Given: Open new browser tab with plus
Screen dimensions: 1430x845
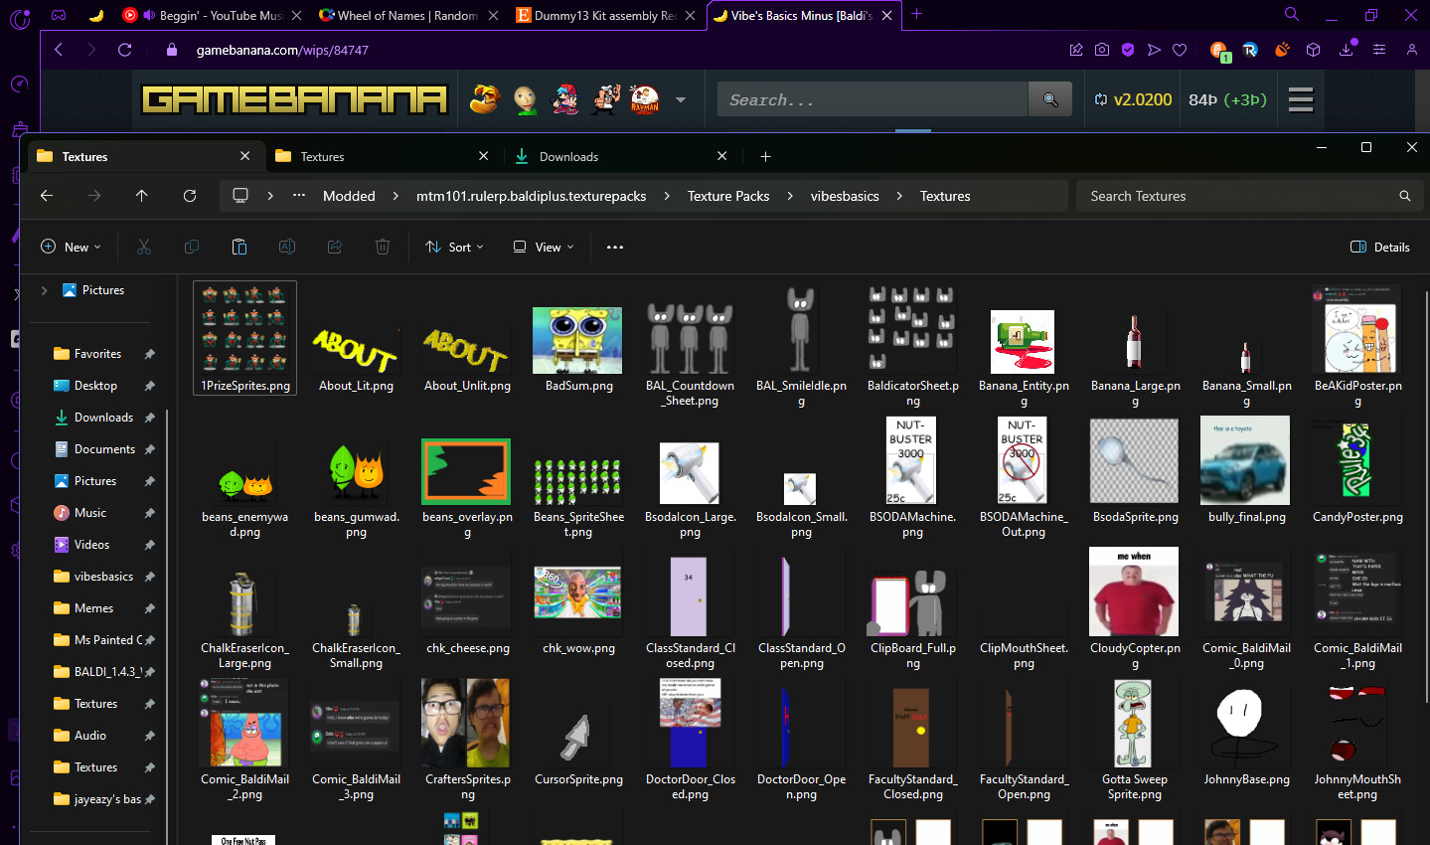Looking at the screenshot, I should coord(916,15).
